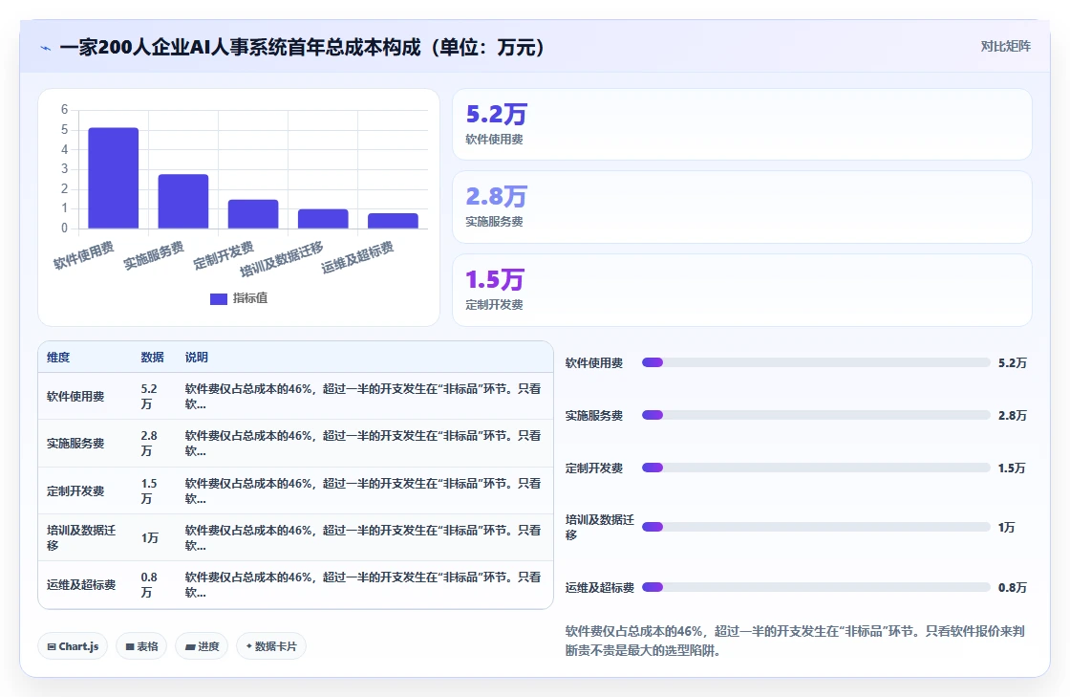Click the 5.2万 软件使用费 stat card

pyautogui.click(x=741, y=124)
